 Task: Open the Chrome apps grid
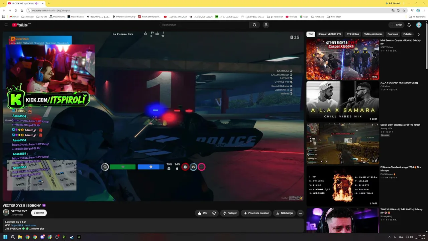pos(3,17)
